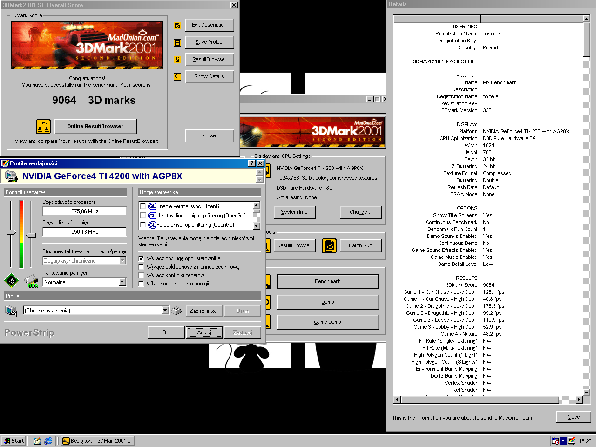596x447 pixels.
Task: Click the help question mark in Profile wydajności title bar
Action: tap(252, 163)
